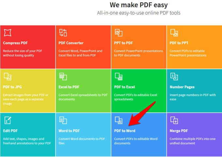This screenshot has height=157, width=222.
Task: Open the Merge PDF title link
Action: 179,131
